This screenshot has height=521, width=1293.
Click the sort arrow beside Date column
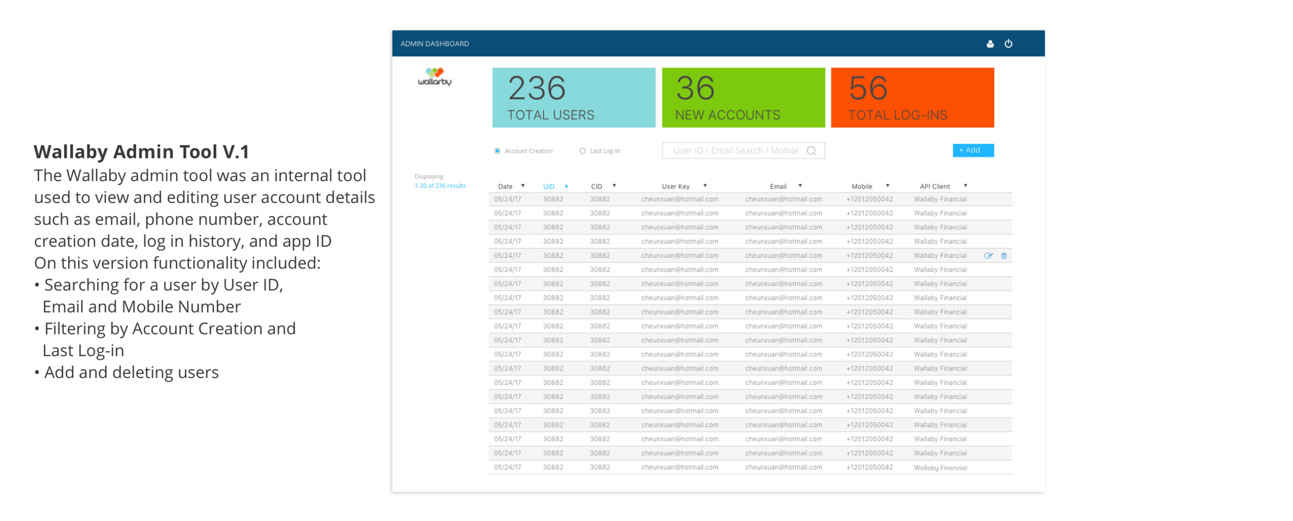523,185
